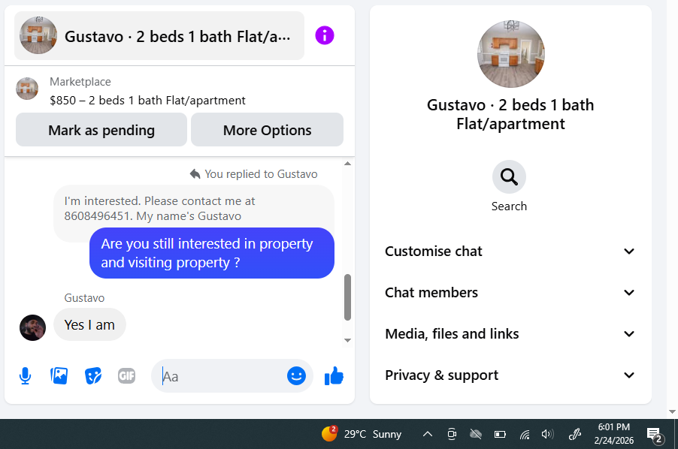This screenshot has width=678, height=449.
Task: Expand the Privacy & support section
Action: [510, 375]
